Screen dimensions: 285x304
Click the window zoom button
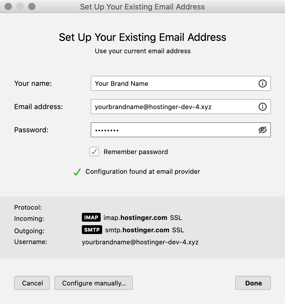[32, 6]
